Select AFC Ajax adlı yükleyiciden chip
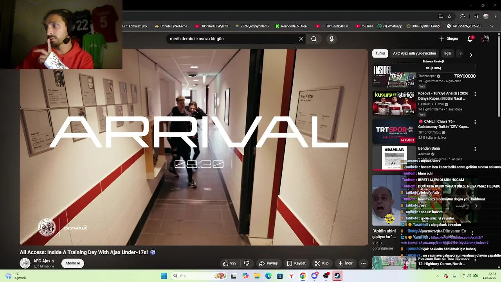This screenshot has height=282, width=501. click(x=414, y=53)
